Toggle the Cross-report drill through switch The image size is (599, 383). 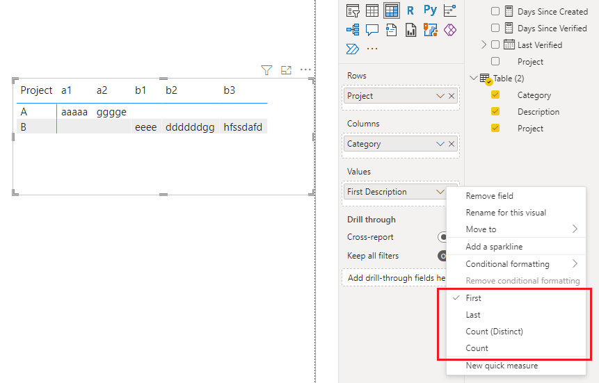[x=442, y=237]
